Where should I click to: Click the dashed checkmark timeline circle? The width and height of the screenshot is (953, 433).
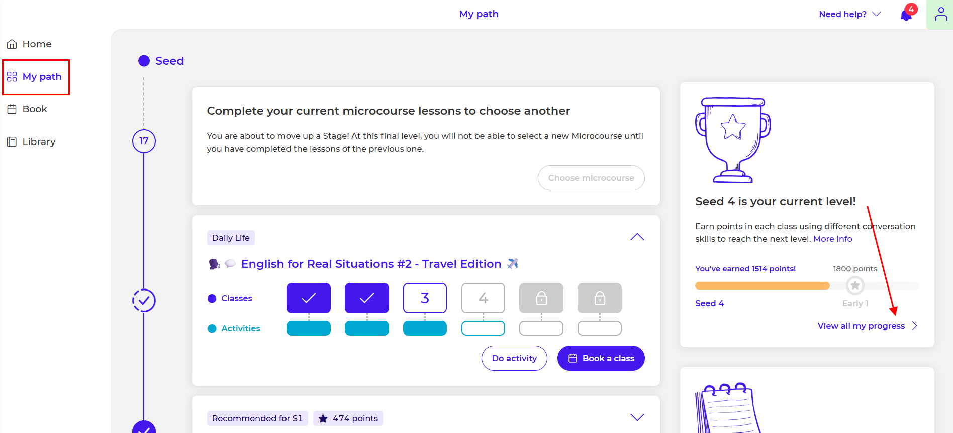click(x=144, y=301)
